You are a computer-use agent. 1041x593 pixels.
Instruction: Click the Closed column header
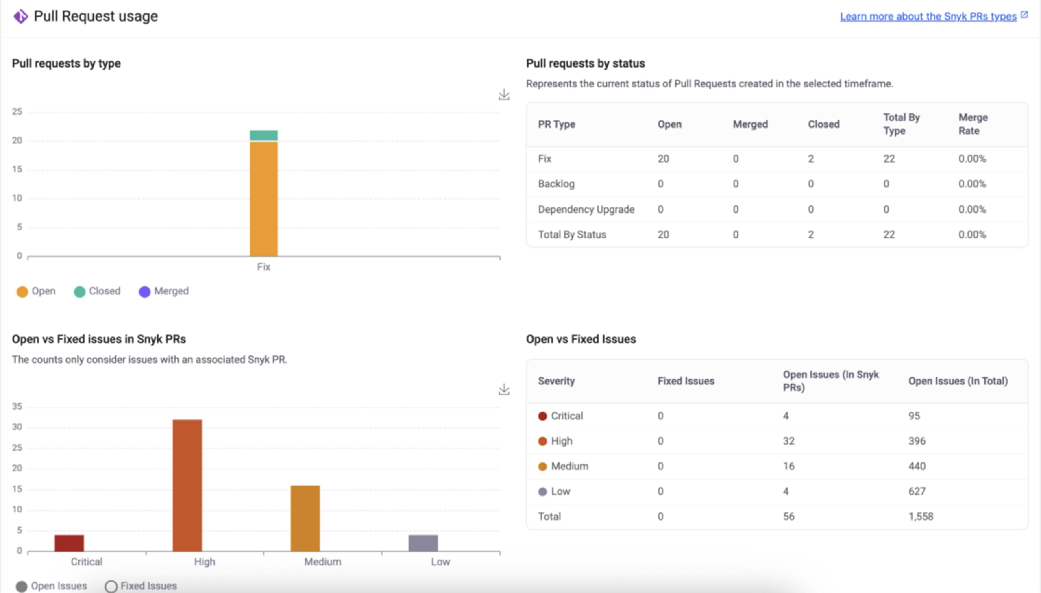coord(823,124)
